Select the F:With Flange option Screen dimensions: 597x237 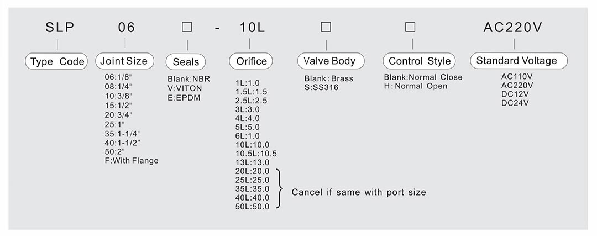click(132, 161)
